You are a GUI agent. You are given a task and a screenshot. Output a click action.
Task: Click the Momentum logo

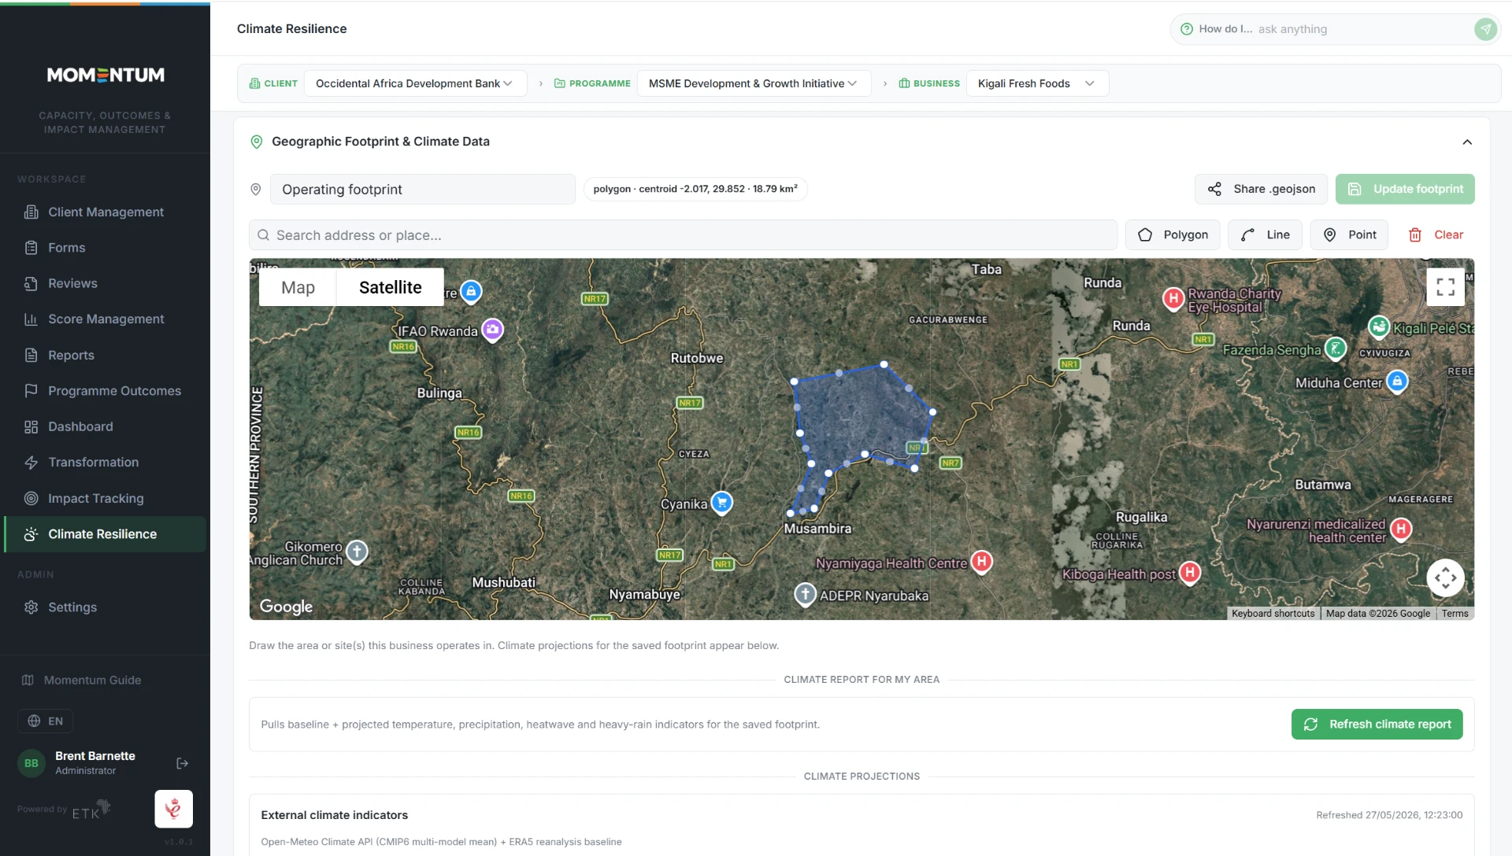click(x=106, y=75)
